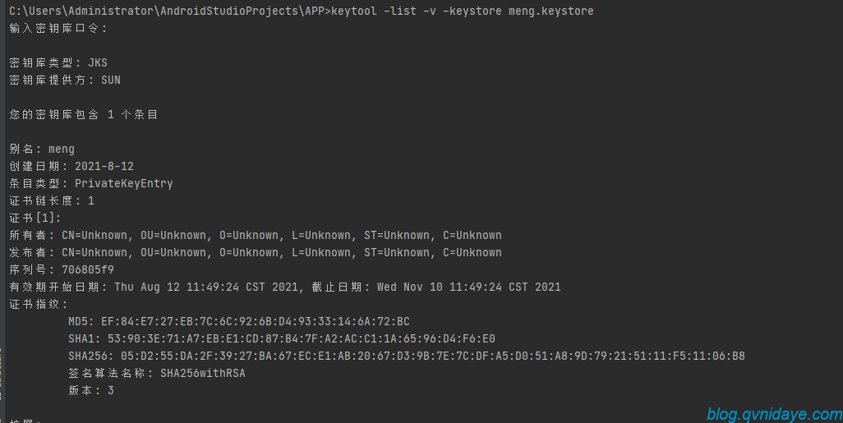
Task: Click the serial number 706805f9
Action: [88, 270]
